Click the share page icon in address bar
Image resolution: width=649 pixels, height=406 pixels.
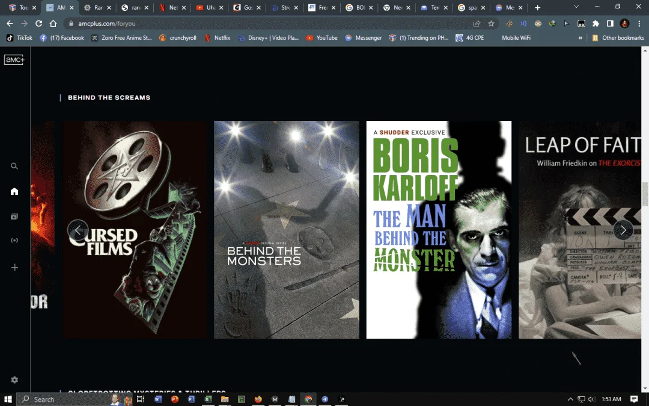click(x=477, y=23)
